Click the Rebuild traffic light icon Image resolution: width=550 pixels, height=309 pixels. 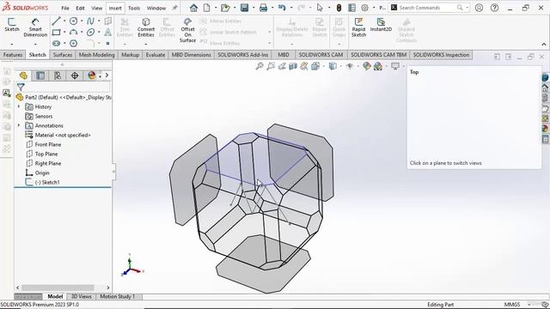click(339, 8)
